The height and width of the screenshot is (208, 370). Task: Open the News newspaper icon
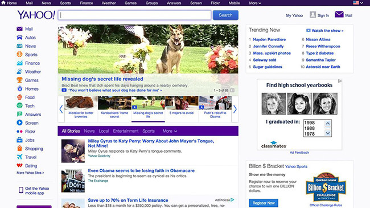(x=19, y=46)
